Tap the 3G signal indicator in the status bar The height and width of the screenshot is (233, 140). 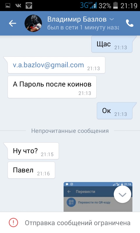88,6
